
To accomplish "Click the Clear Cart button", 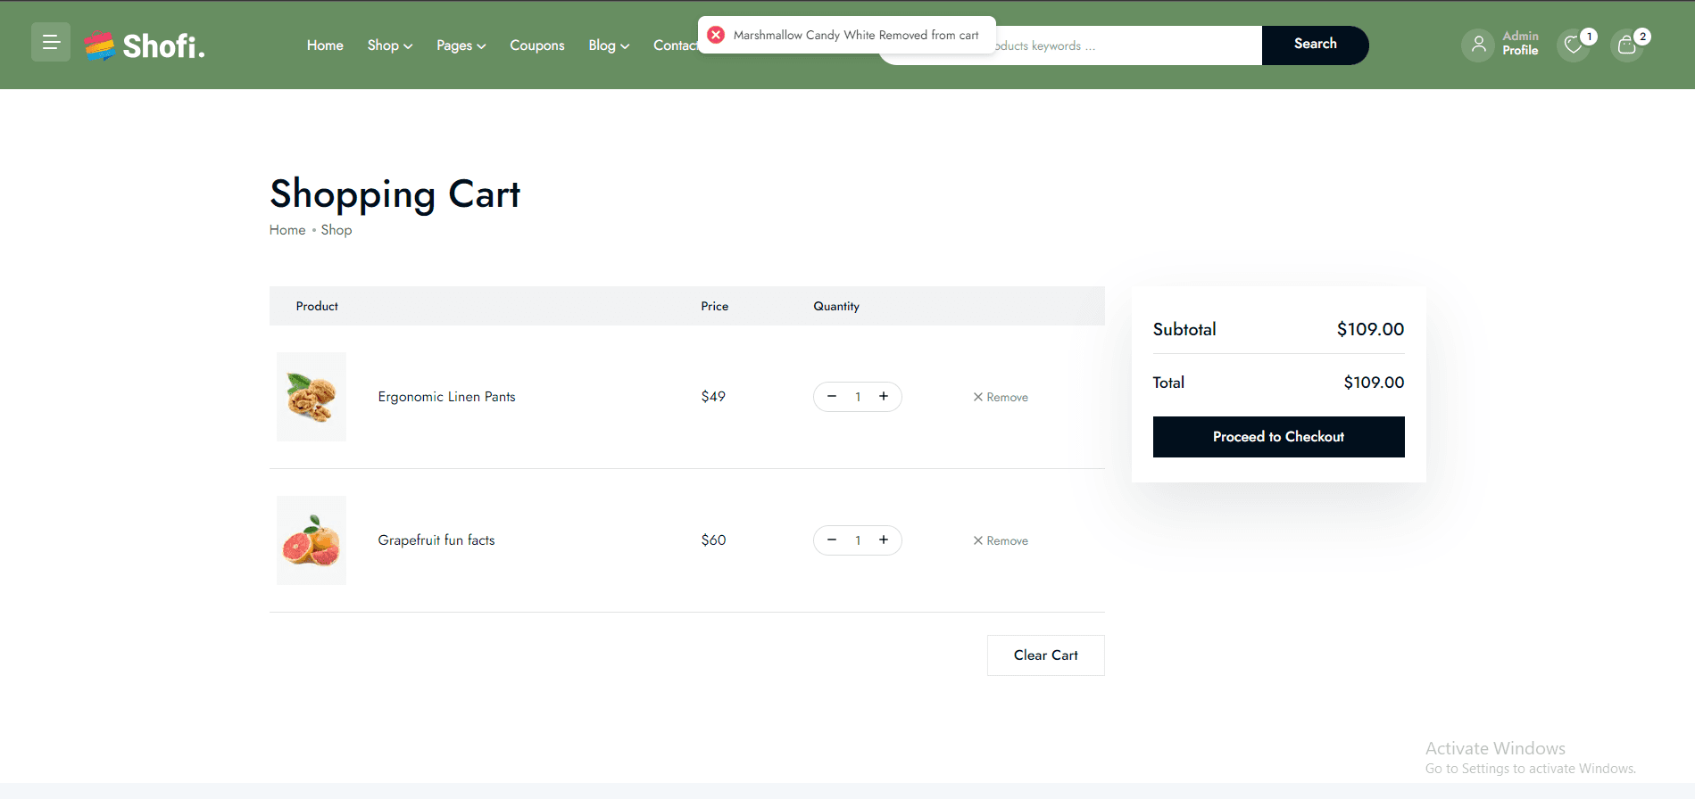I will point(1045,655).
